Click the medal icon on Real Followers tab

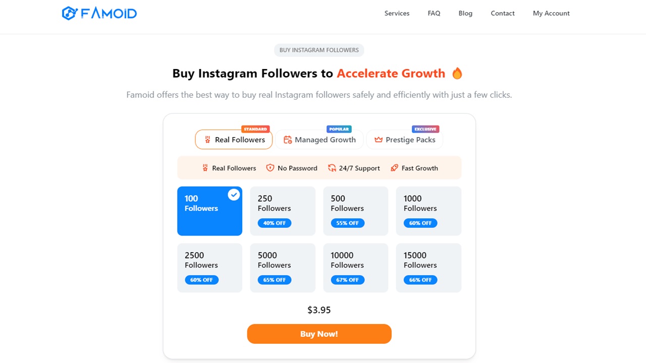(207, 140)
